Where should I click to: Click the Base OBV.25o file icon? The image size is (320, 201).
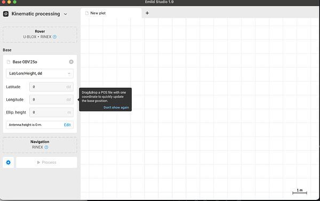pyautogui.click(x=9, y=62)
